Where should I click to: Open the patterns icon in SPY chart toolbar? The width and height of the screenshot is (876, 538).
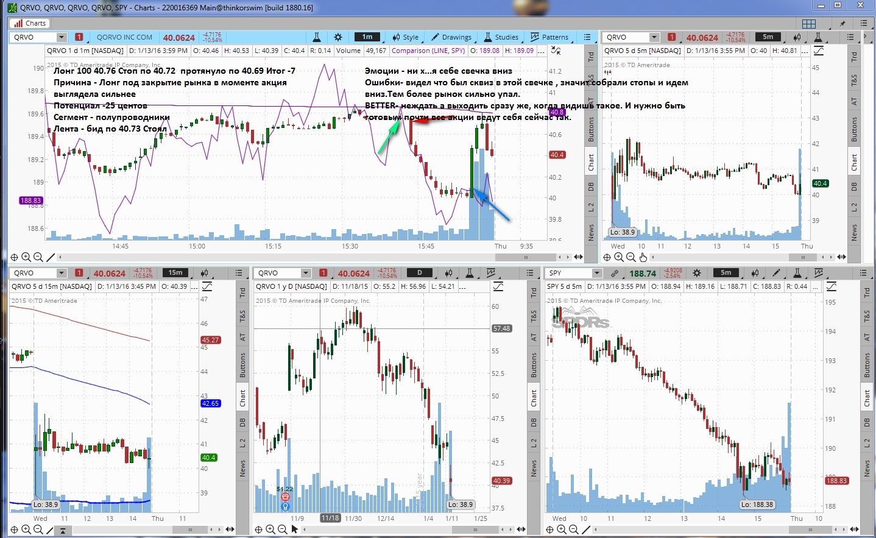point(819,273)
